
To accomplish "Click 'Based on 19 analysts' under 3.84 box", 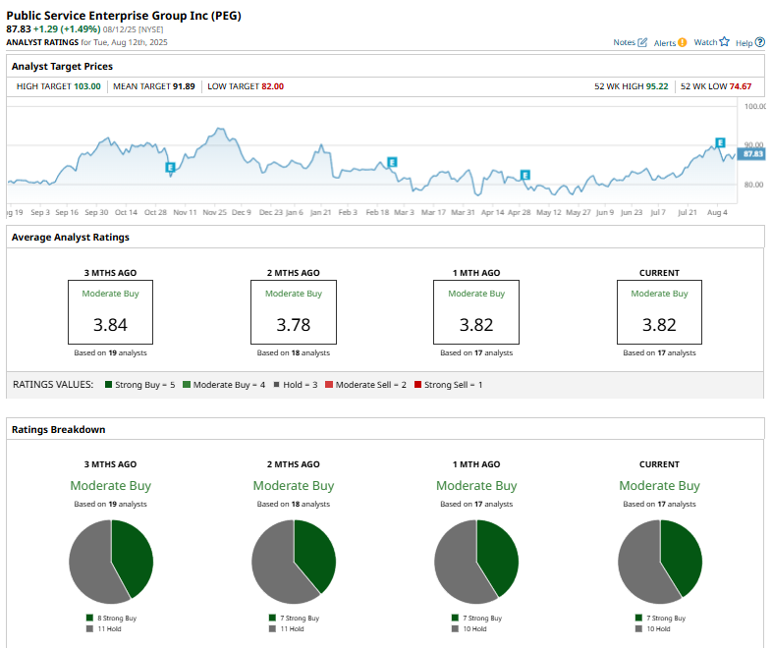I will pos(110,352).
